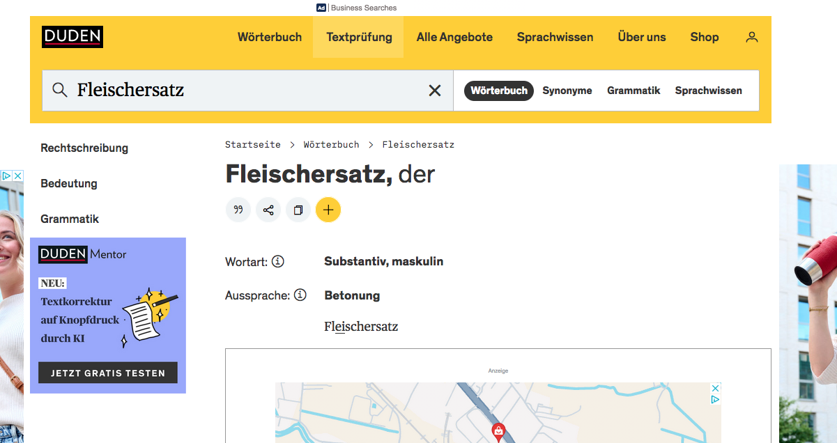Switch to the Textprüfung tab
Screen dimensions: 837x443
click(x=358, y=37)
